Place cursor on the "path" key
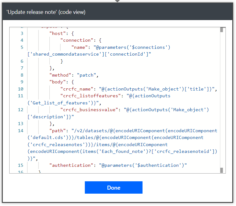Screen dimensions: 236x206 [x=58, y=131]
